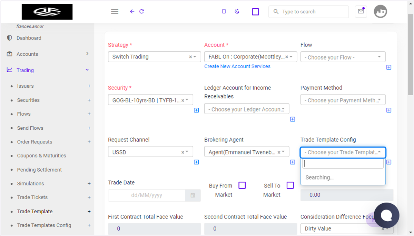Click the First Contract Total Face Value field
The width and height of the screenshot is (414, 236).
coord(155,228)
